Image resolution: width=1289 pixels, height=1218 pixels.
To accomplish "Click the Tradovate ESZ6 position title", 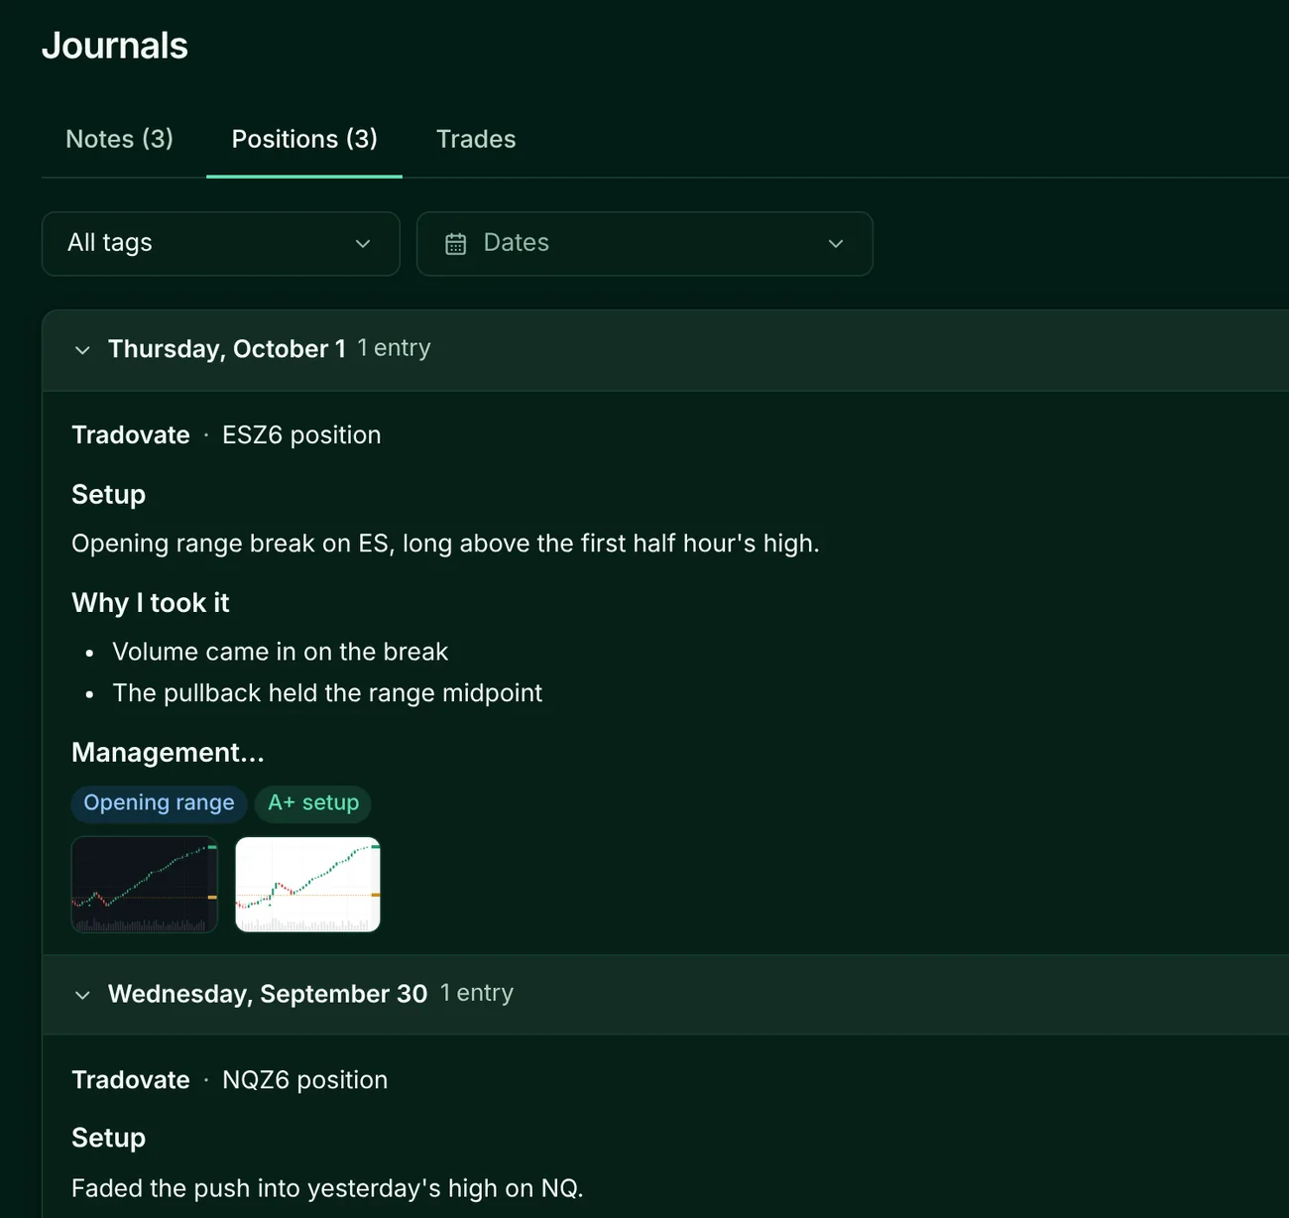I will click(226, 435).
